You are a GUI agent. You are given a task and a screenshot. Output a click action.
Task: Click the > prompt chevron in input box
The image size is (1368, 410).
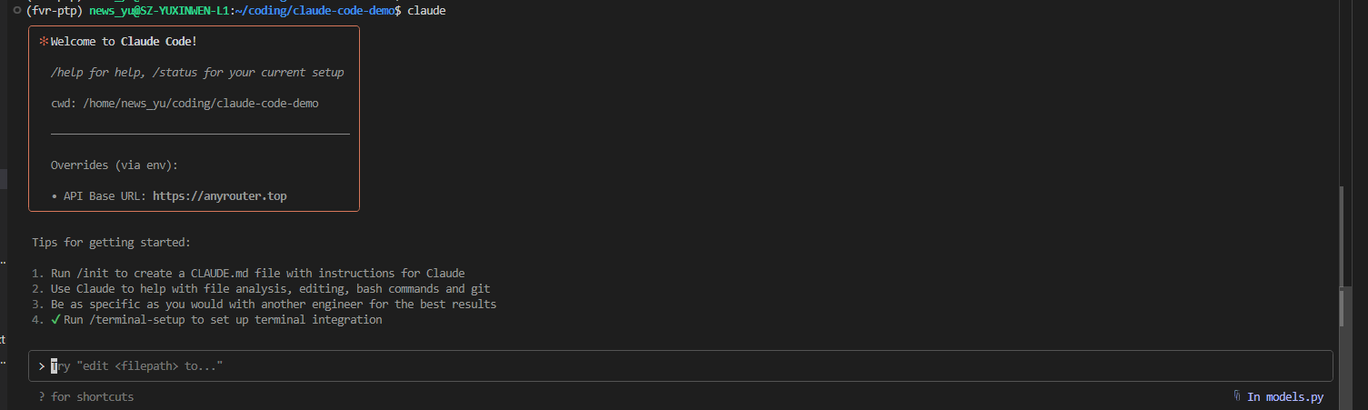[x=42, y=365]
